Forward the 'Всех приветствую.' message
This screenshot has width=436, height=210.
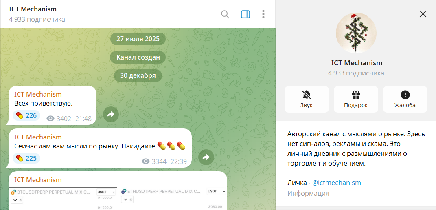tap(111, 114)
